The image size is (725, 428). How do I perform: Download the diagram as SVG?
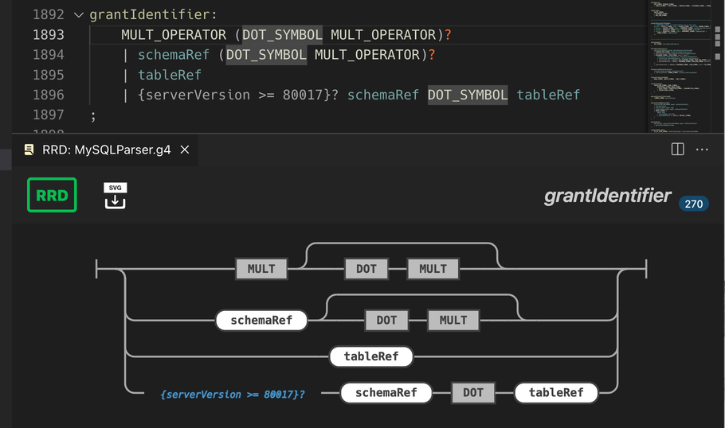coord(115,196)
